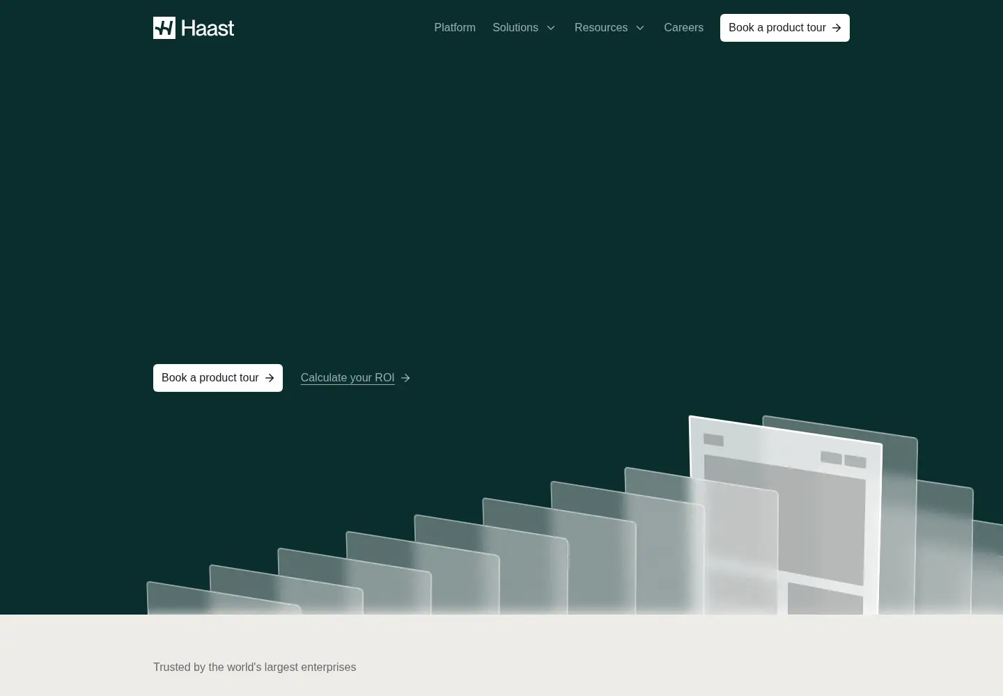Click the Haast logo icon

point(164,28)
